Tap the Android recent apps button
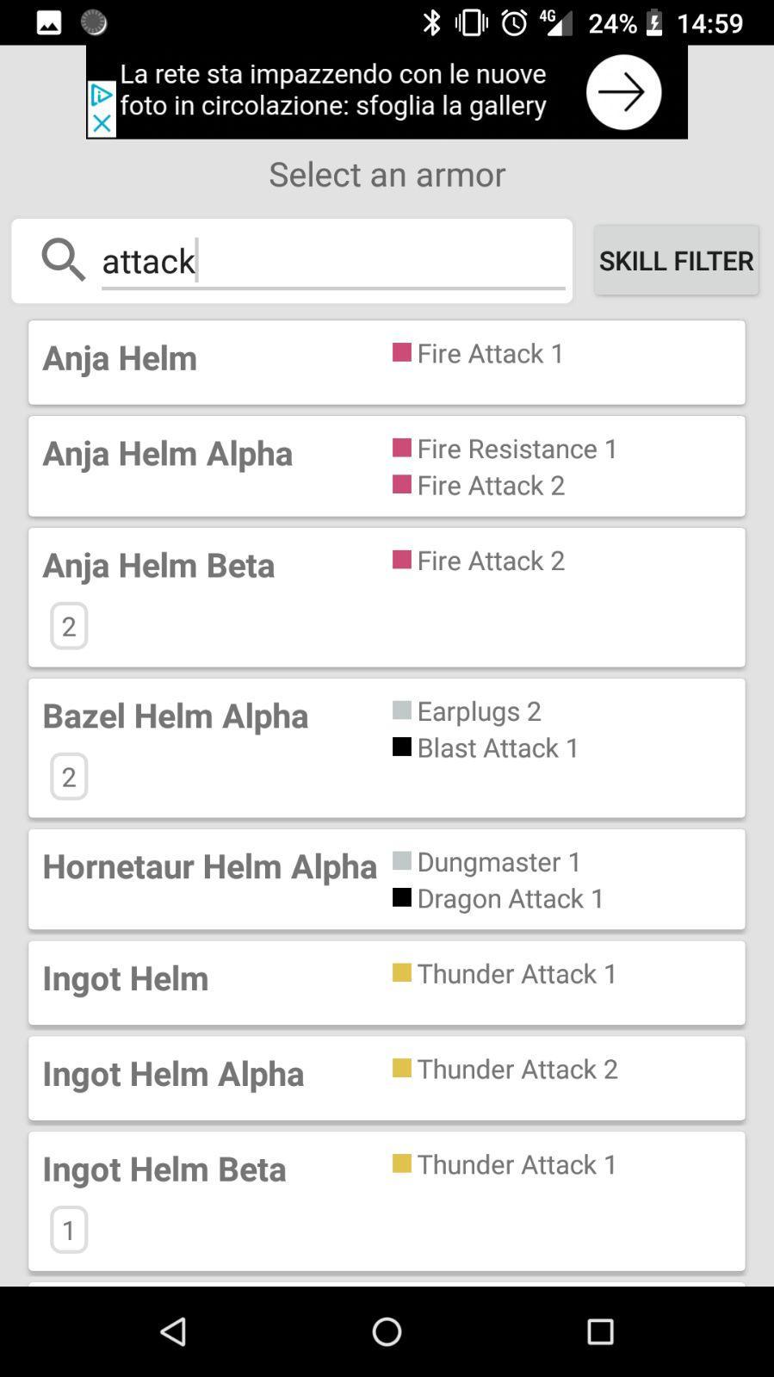This screenshot has height=1377, width=774. click(x=600, y=1330)
